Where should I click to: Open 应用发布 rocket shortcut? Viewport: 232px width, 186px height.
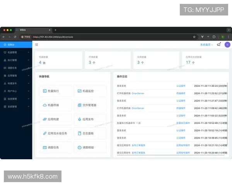pyautogui.click(x=90, y=119)
